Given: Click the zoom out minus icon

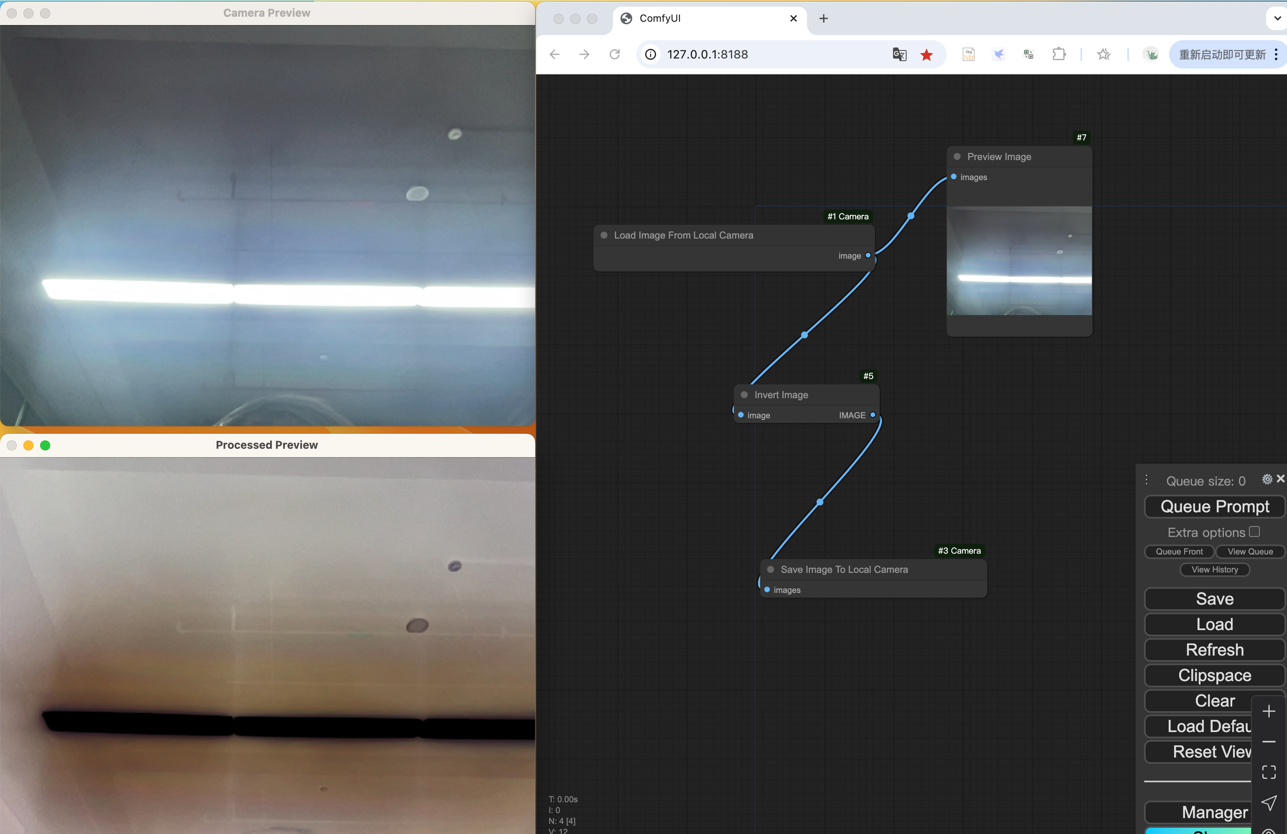Looking at the screenshot, I should (1269, 742).
